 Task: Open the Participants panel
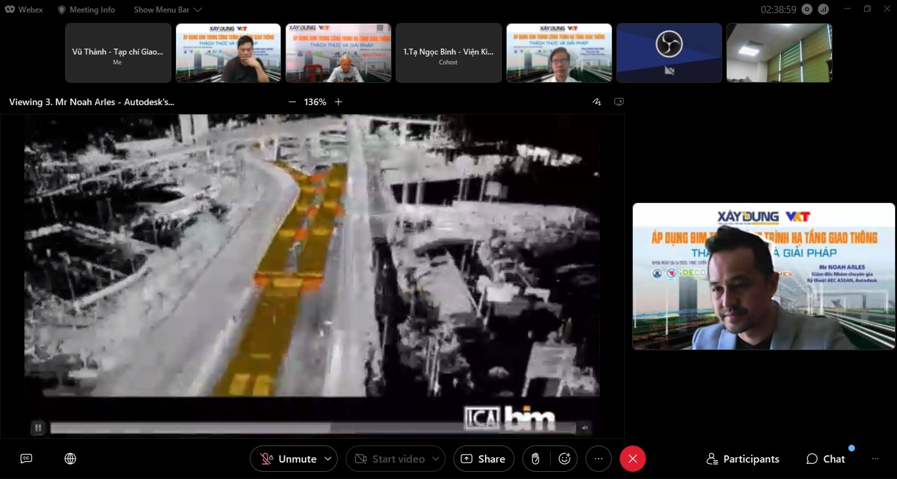click(x=743, y=459)
